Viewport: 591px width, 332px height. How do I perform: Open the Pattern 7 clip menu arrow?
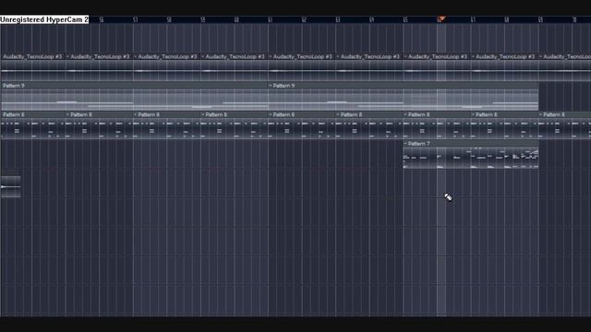[x=405, y=144]
